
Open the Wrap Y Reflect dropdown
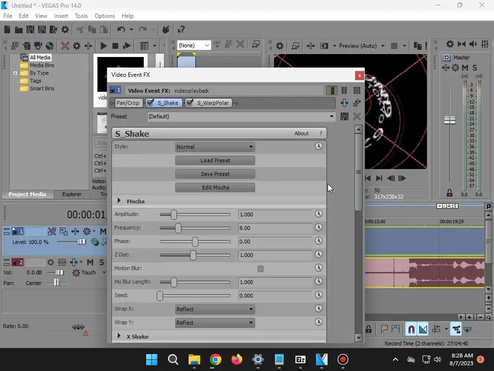(x=215, y=323)
